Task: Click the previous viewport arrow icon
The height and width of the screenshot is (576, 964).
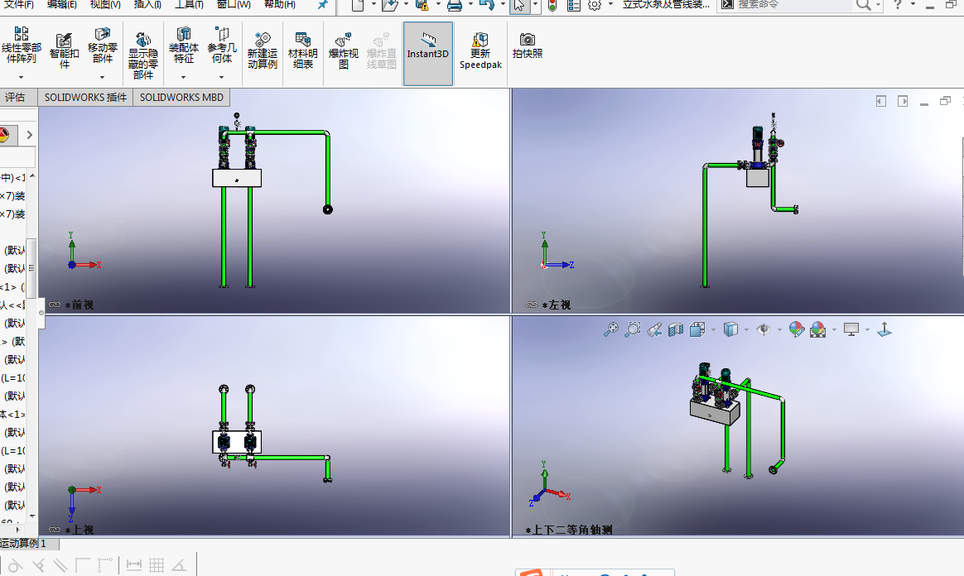Action: click(881, 101)
